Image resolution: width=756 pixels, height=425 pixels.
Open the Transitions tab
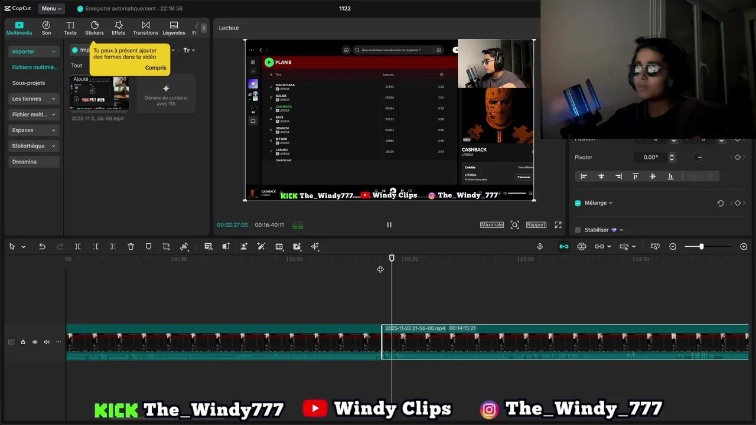(x=145, y=28)
